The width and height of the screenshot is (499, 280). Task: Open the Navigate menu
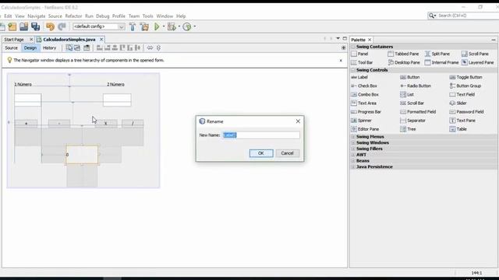tap(37, 16)
